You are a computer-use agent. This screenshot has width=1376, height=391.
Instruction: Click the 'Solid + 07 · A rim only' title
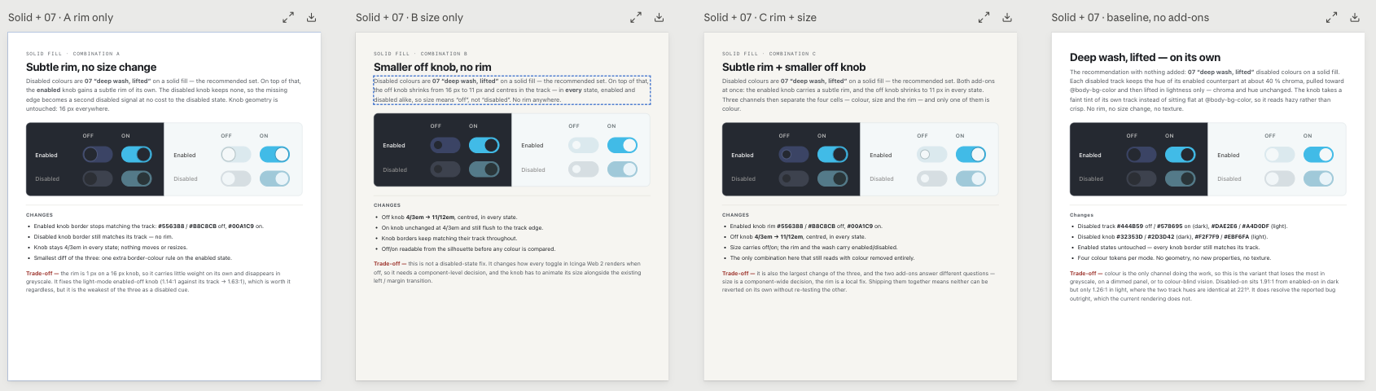pos(61,17)
